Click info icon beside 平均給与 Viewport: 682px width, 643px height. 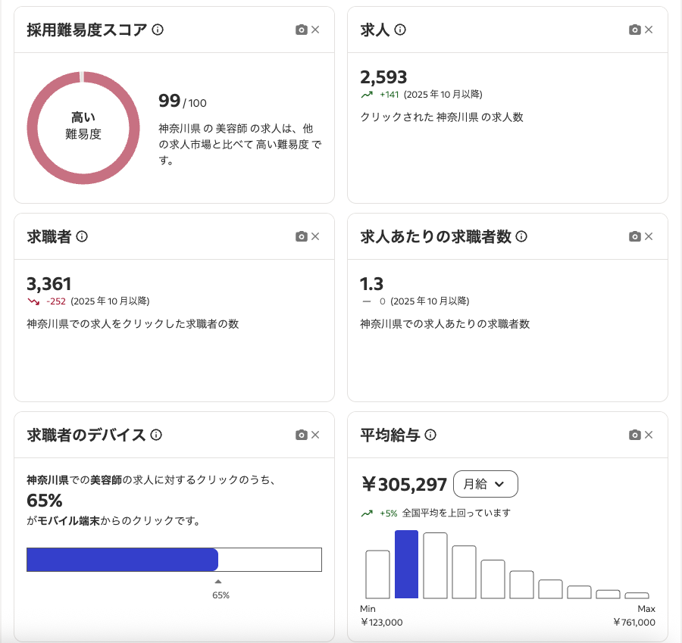[430, 435]
